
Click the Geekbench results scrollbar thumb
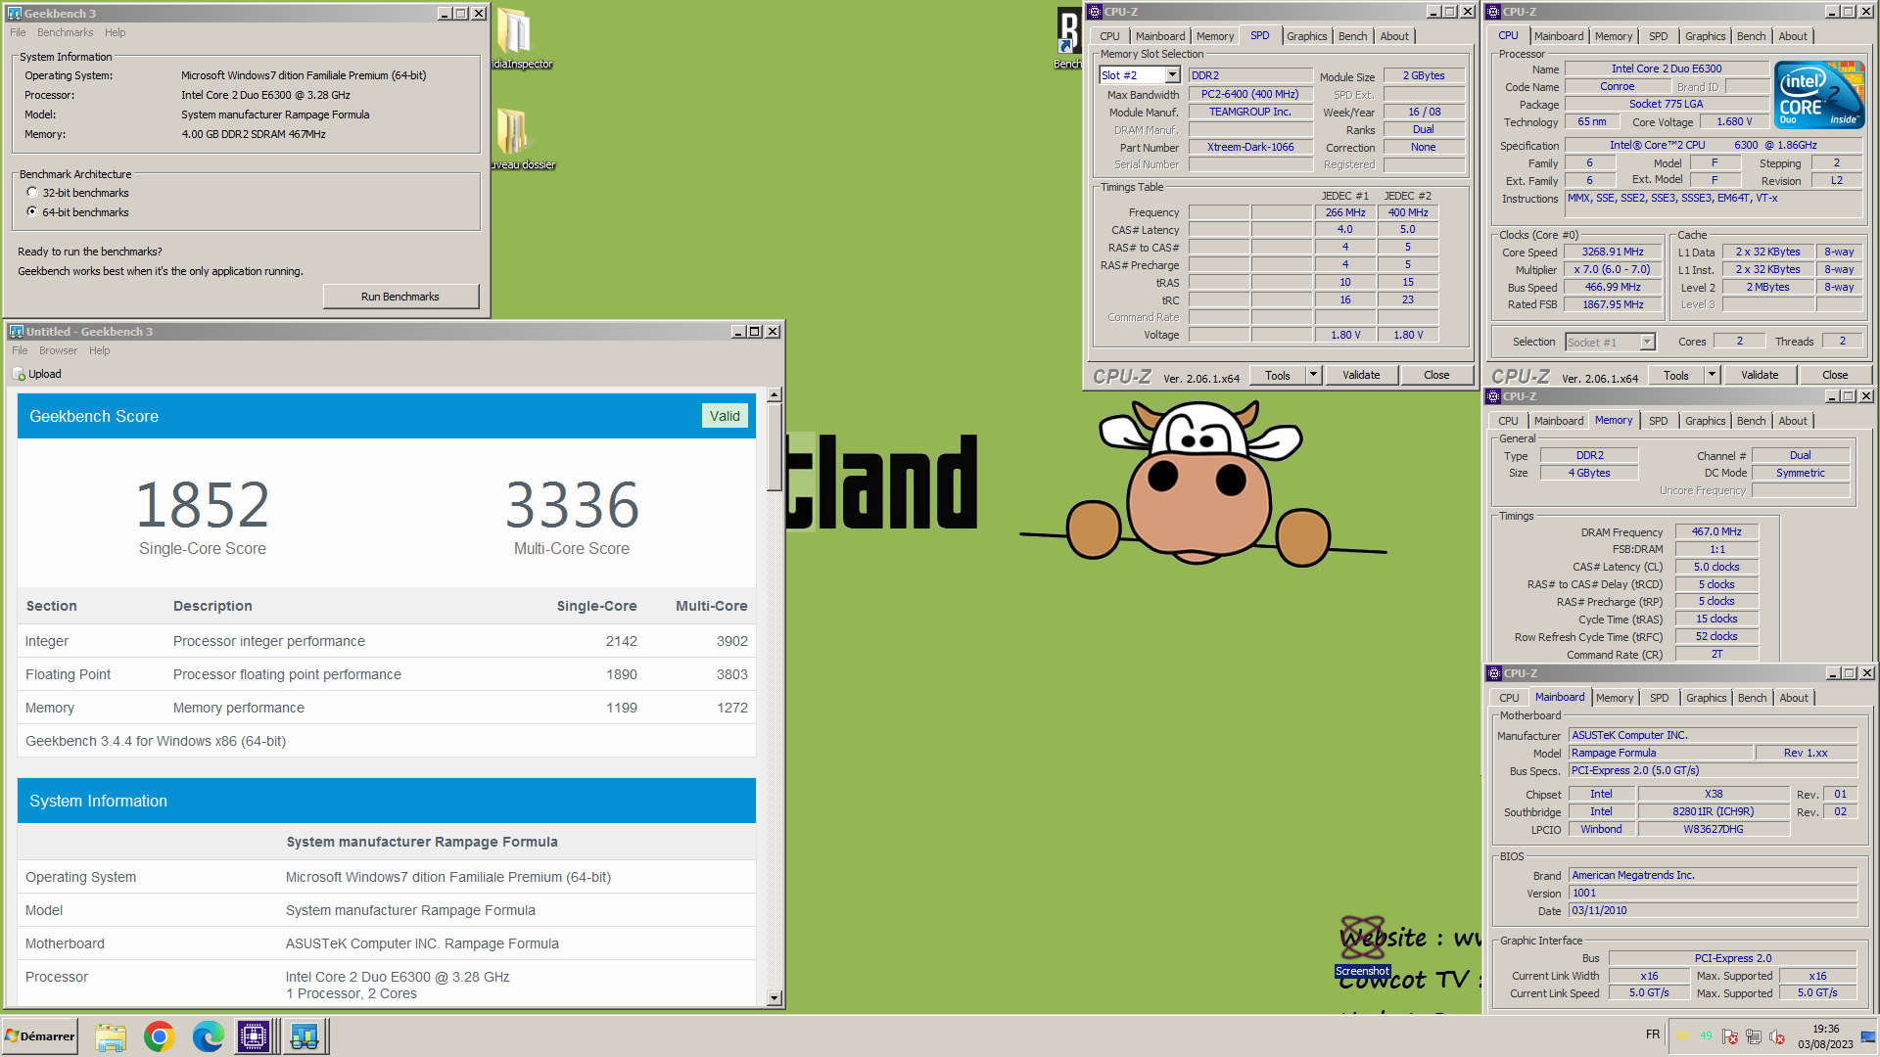775,446
